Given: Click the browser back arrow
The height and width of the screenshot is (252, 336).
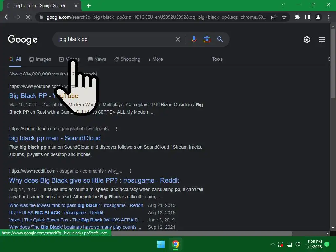Looking at the screenshot, I should coord(7,17).
